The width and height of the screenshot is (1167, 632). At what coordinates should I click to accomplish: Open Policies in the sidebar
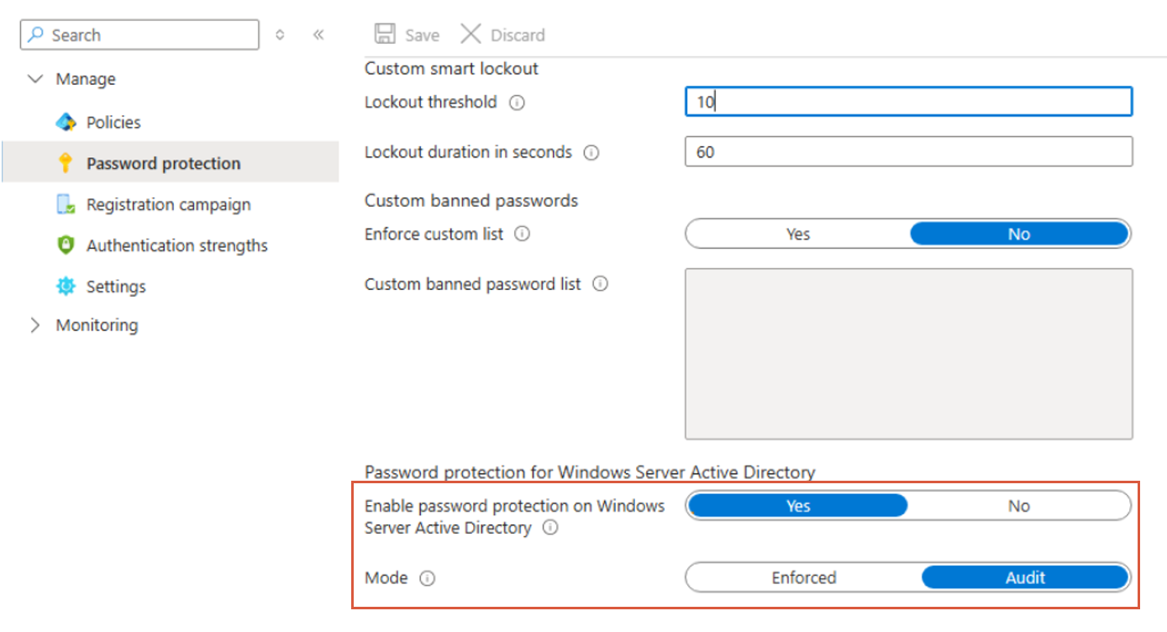(x=171, y=122)
